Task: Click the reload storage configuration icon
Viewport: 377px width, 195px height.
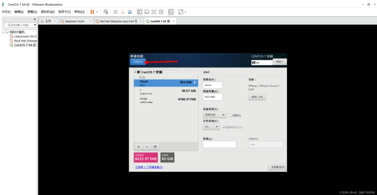Action: (155, 146)
